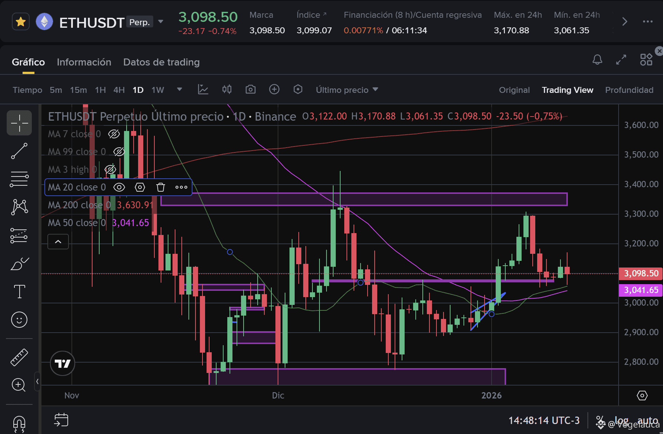Select the 1D timeframe
This screenshot has width=663, height=434.
coord(138,90)
